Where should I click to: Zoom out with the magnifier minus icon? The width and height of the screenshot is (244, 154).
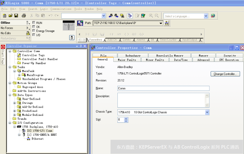pos(157,15)
